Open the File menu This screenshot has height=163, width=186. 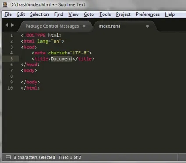click(8, 14)
